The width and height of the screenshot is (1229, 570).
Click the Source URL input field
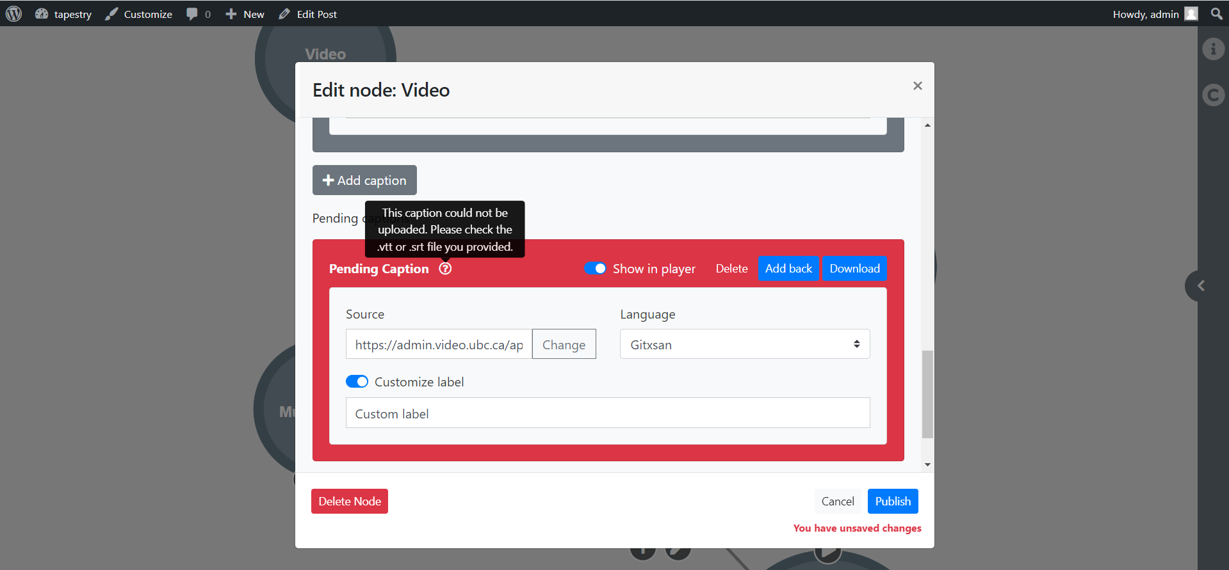tap(439, 344)
